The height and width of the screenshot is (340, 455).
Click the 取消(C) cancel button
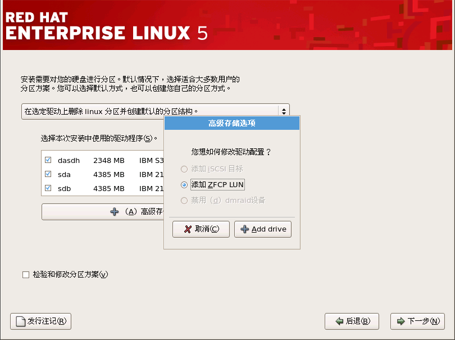[x=201, y=229]
